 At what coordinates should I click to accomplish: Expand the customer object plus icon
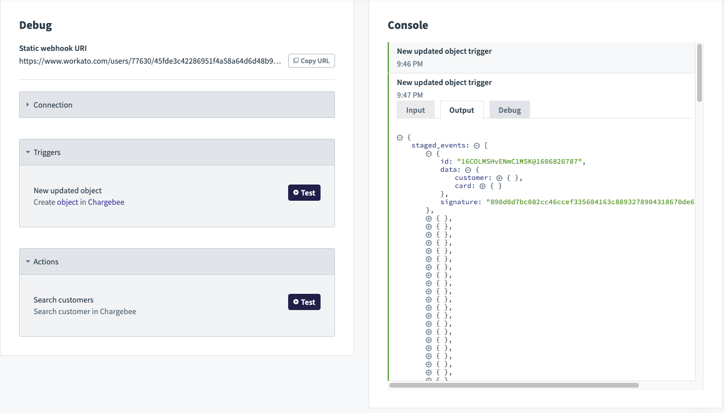click(499, 178)
